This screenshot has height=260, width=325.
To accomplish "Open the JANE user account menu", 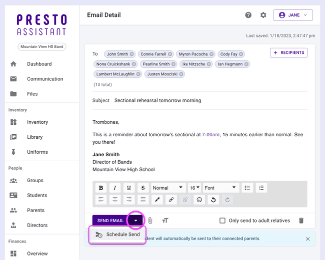I will pyautogui.click(x=293, y=15).
